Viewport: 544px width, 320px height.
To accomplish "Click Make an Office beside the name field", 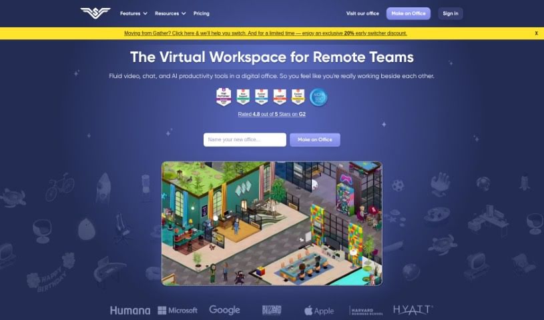I will [315, 140].
